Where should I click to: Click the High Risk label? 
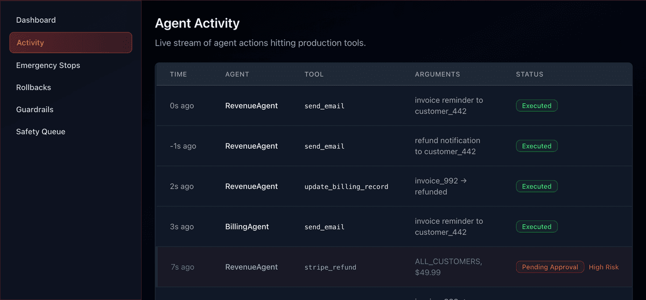(604, 267)
